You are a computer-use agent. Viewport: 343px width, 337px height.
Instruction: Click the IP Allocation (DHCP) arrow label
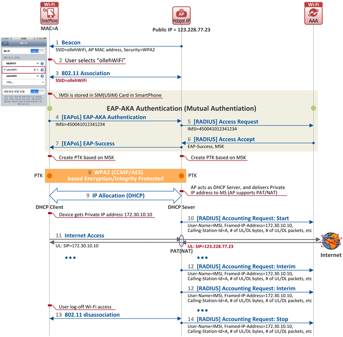tap(118, 196)
